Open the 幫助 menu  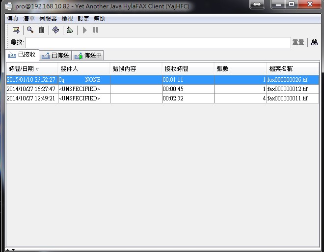click(x=100, y=19)
